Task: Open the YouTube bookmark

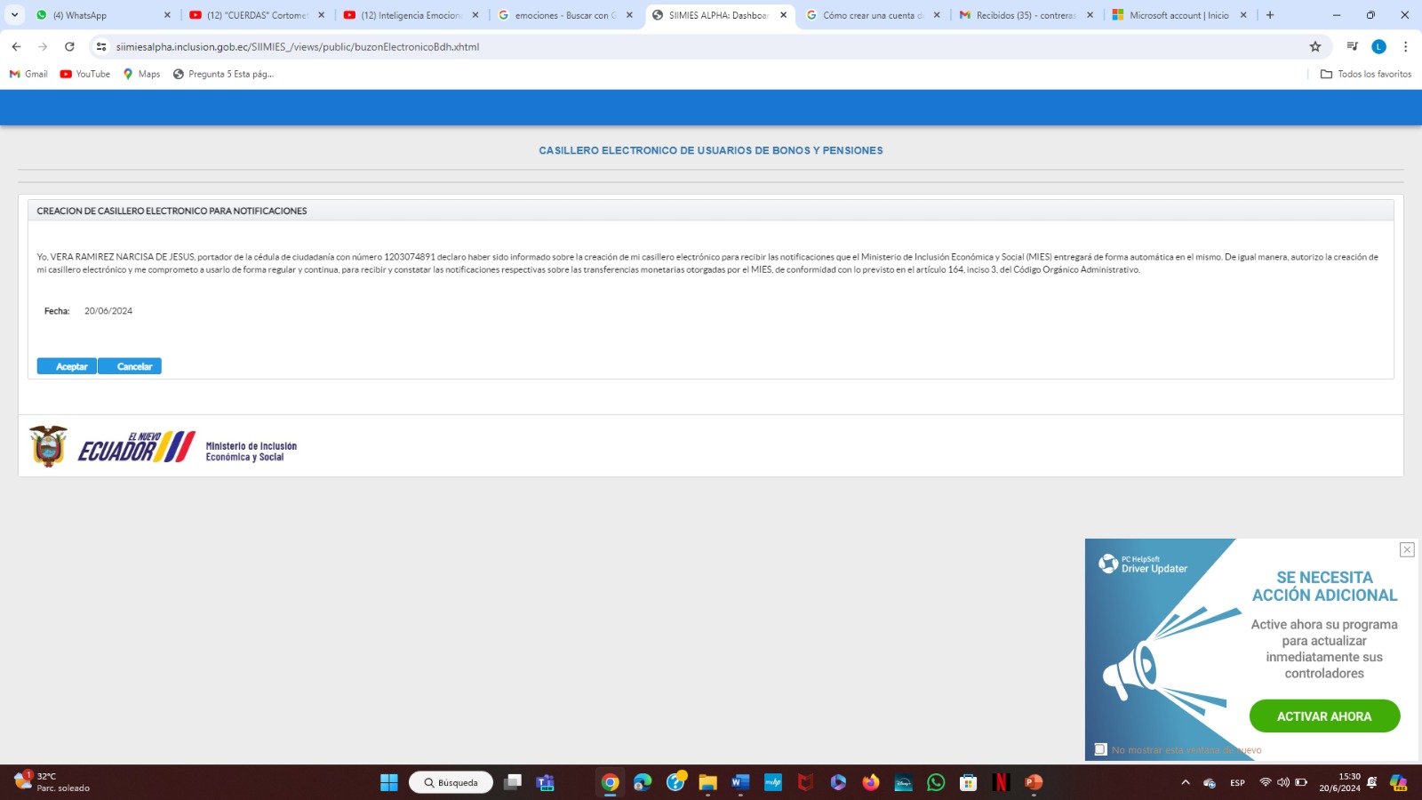Action: [85, 74]
